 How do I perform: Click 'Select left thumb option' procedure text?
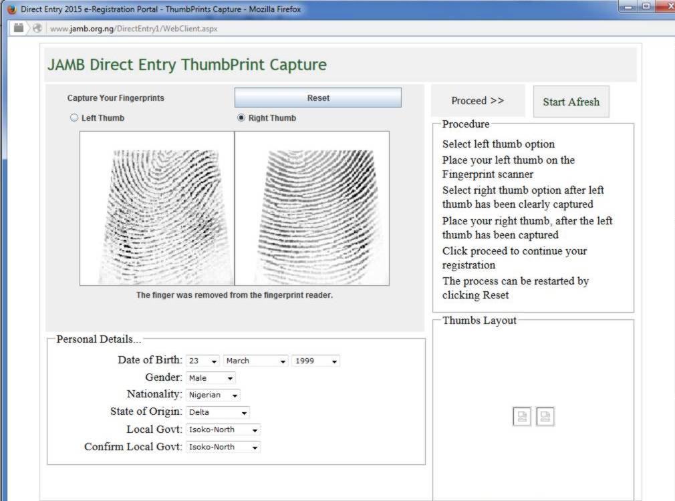tap(499, 144)
